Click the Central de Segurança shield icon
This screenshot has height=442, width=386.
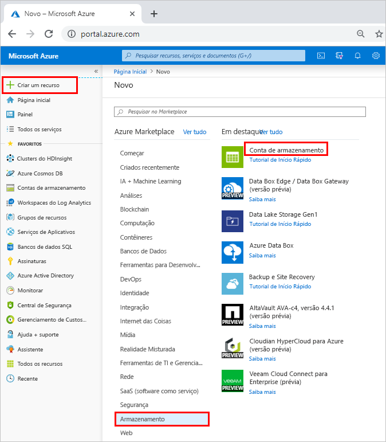point(10,305)
